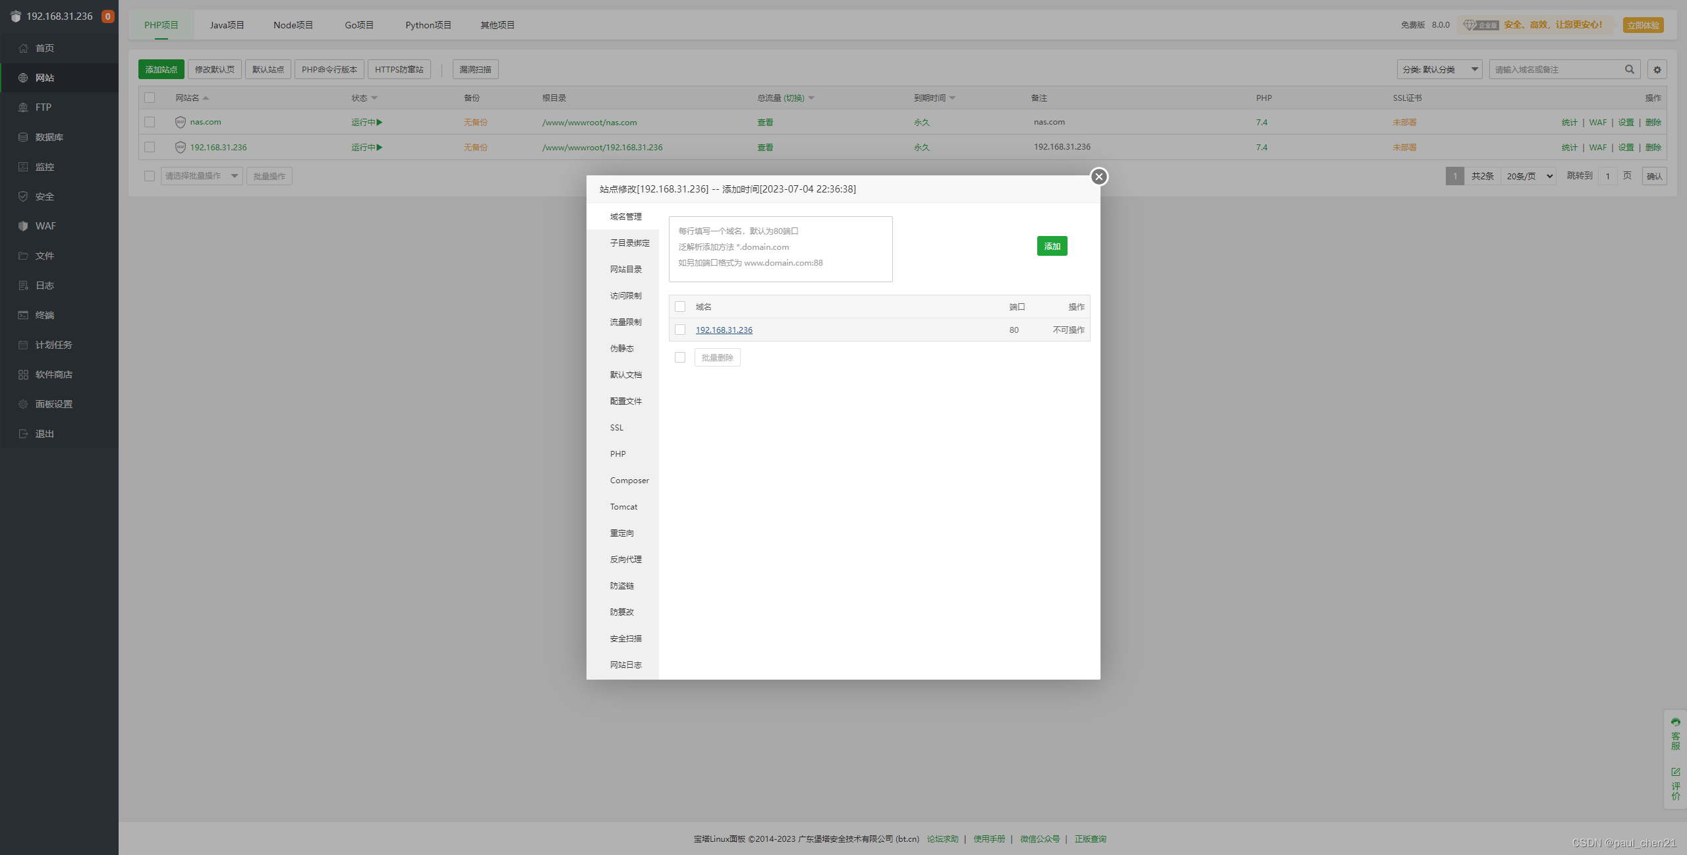Open the 监控 monitoring panel in sidebar

tap(45, 166)
